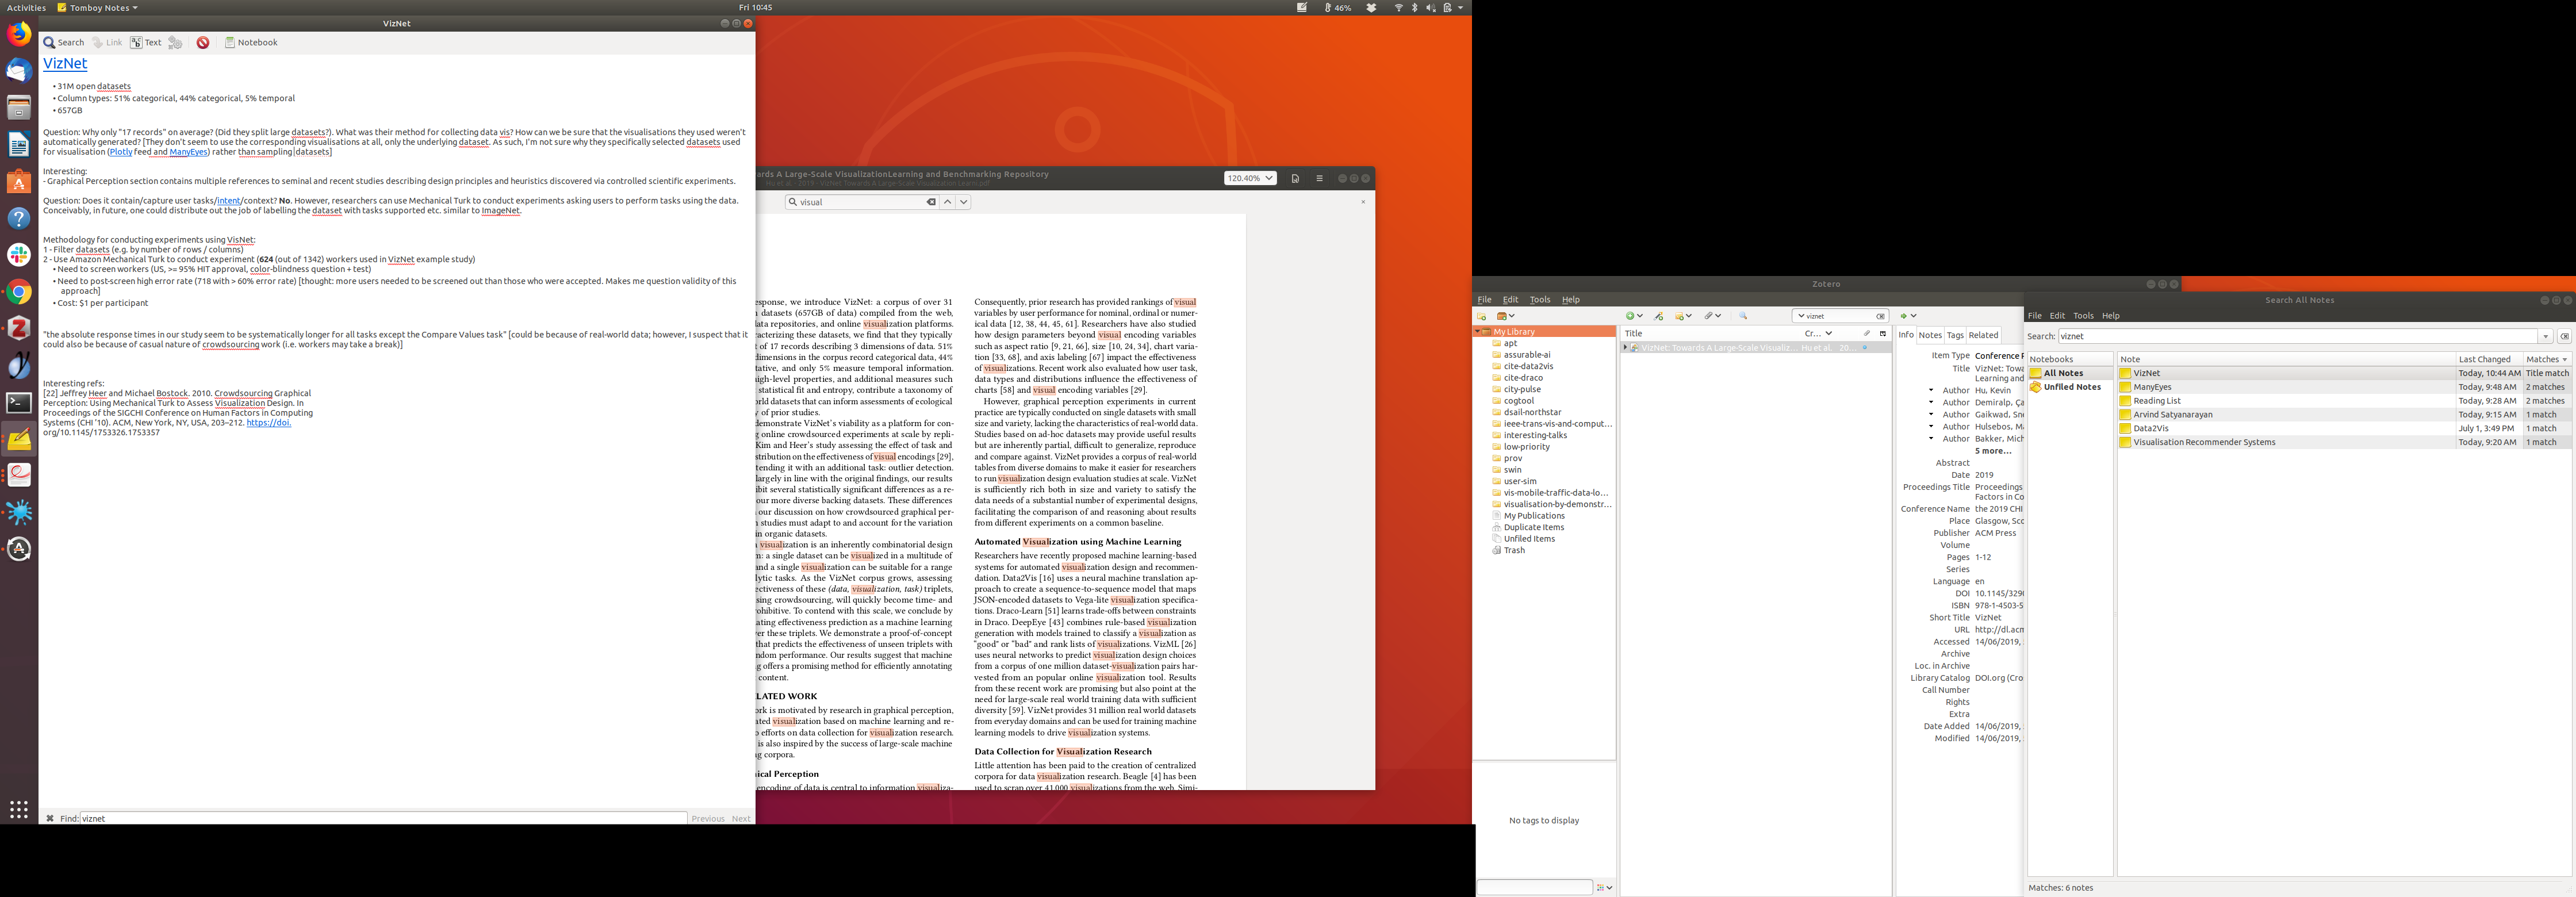The height and width of the screenshot is (897, 2576).
Task: Click Zotero's Add Attachment paperclip icon
Action: click(1710, 316)
